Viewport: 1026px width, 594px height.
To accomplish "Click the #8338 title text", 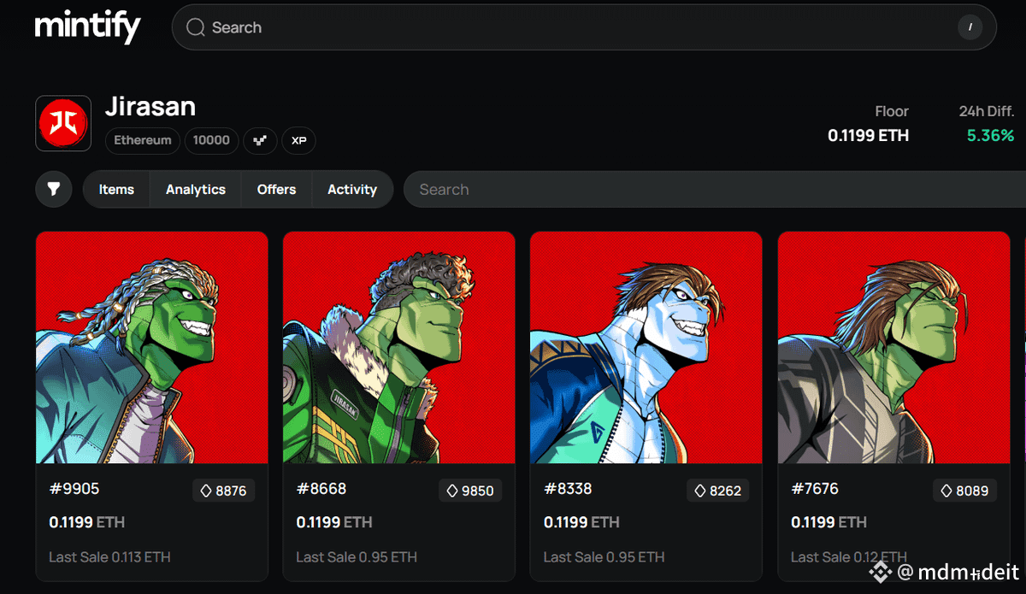I will coord(568,489).
